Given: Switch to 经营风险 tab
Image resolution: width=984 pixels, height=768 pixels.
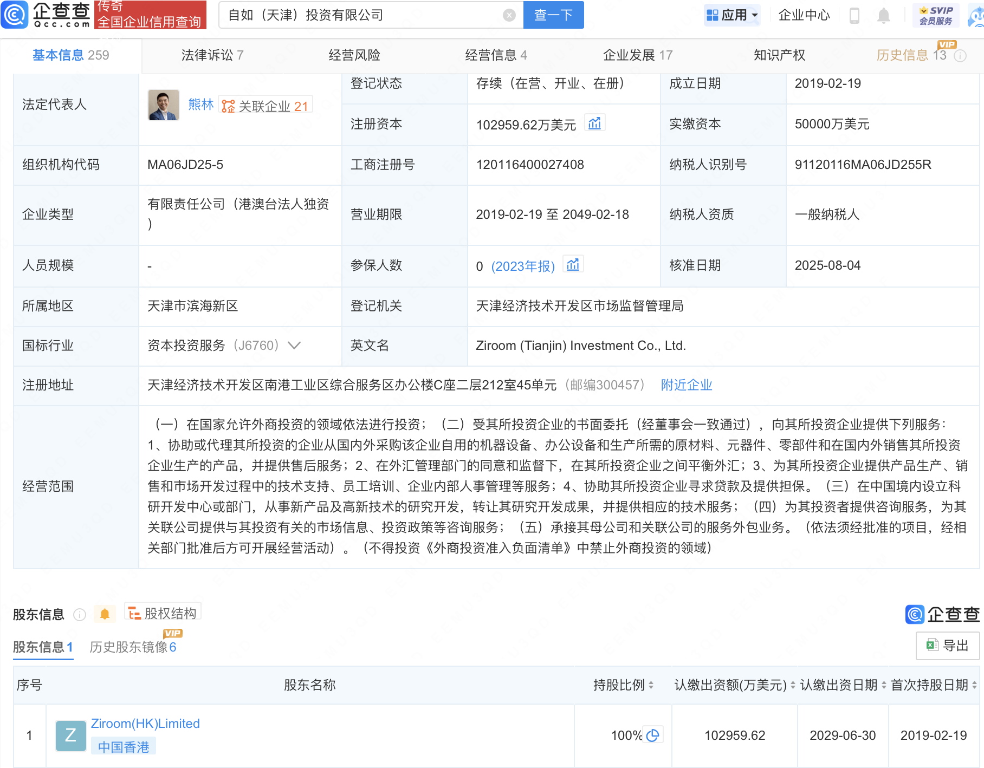Looking at the screenshot, I should coord(354,55).
